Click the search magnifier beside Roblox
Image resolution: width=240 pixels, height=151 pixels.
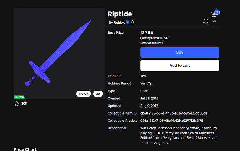[133, 22]
